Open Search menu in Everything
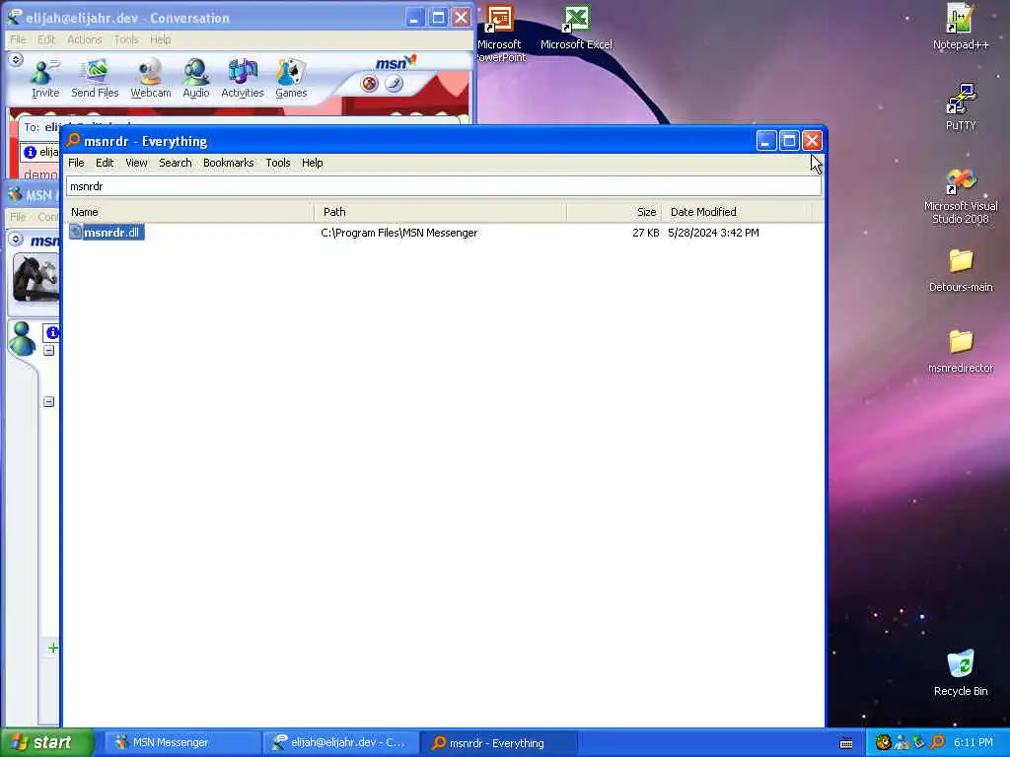 click(176, 163)
